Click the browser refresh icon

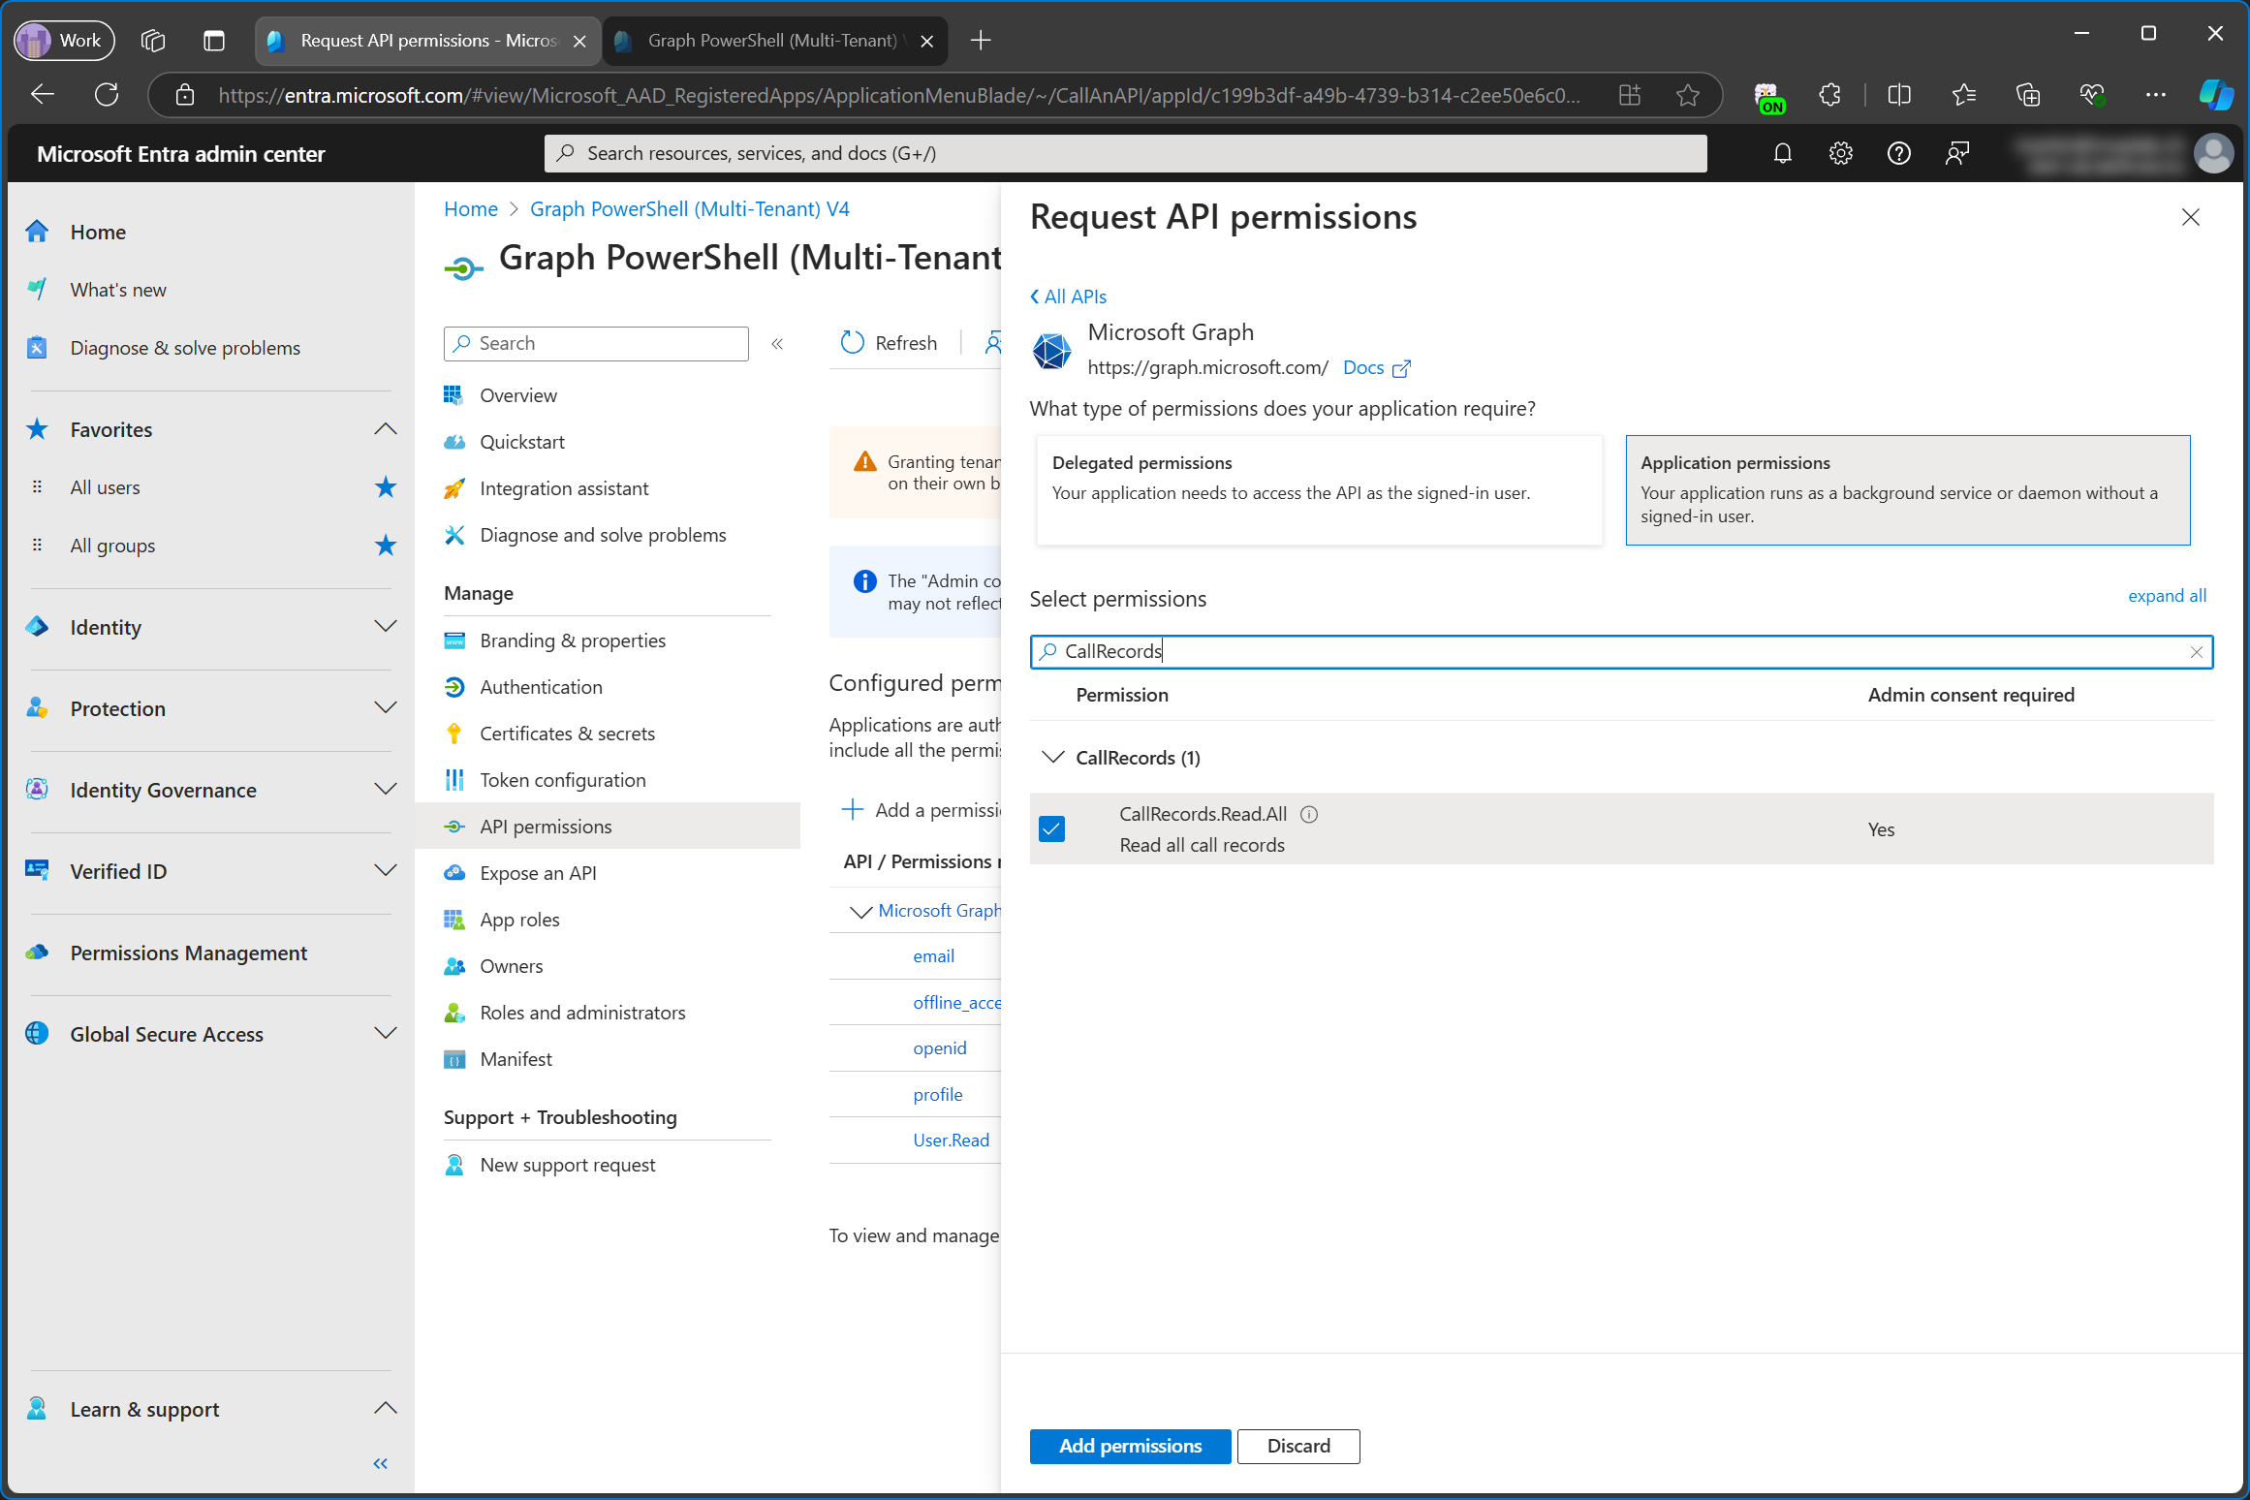[x=107, y=95]
